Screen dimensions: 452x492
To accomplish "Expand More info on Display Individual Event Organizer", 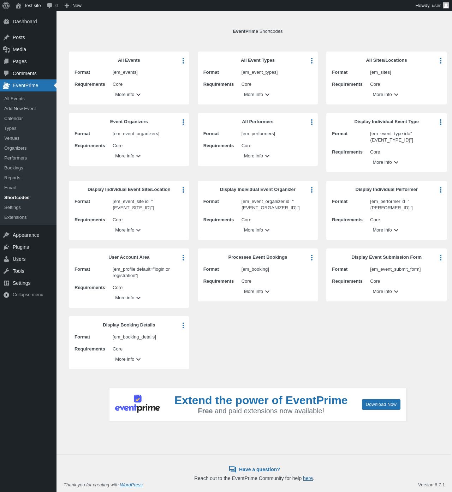I will (x=257, y=230).
